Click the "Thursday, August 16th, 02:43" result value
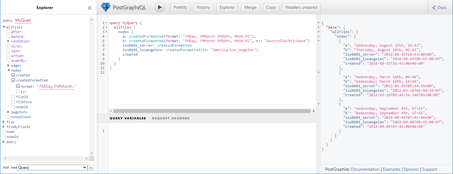 387,50
